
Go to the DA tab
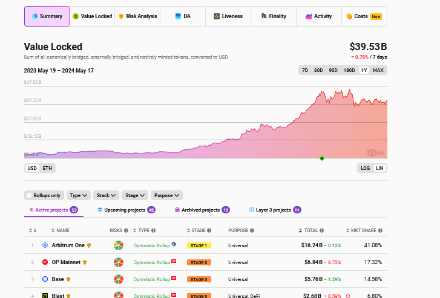[183, 16]
